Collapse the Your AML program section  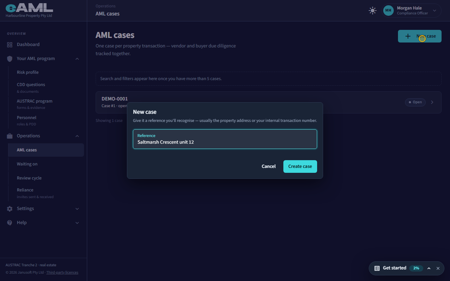(77, 59)
